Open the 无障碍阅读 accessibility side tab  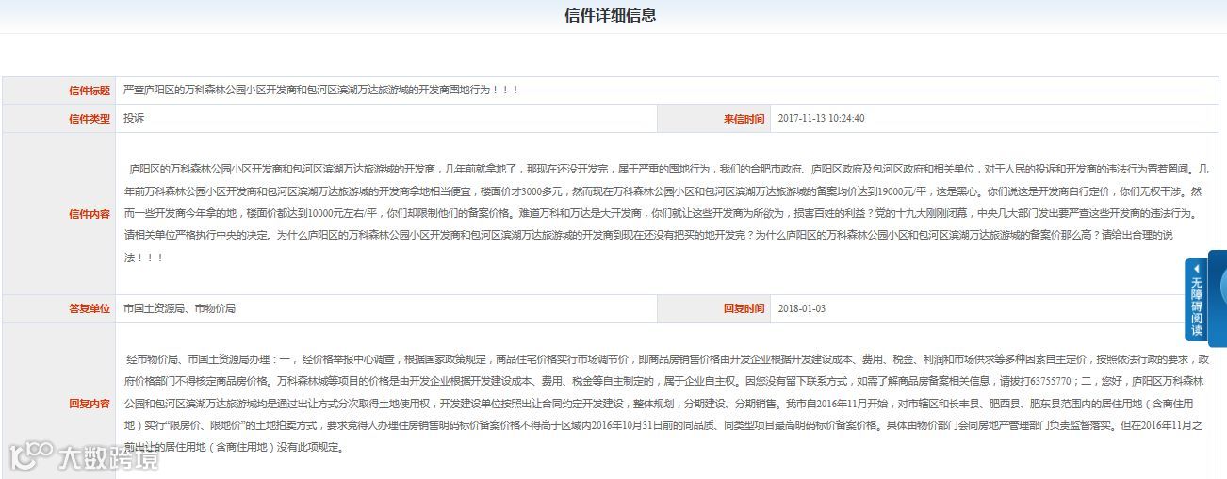pyautogui.click(x=1195, y=299)
